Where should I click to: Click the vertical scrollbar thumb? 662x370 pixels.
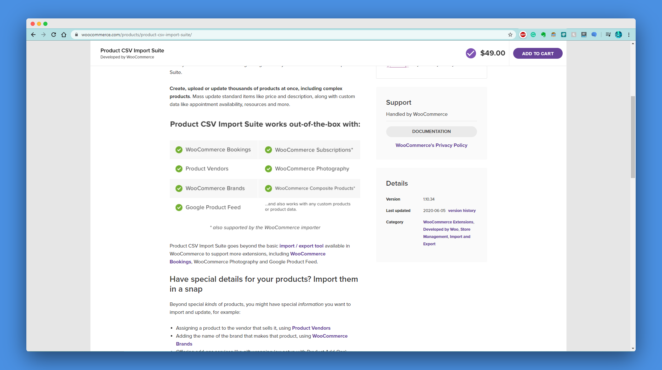[633, 137]
